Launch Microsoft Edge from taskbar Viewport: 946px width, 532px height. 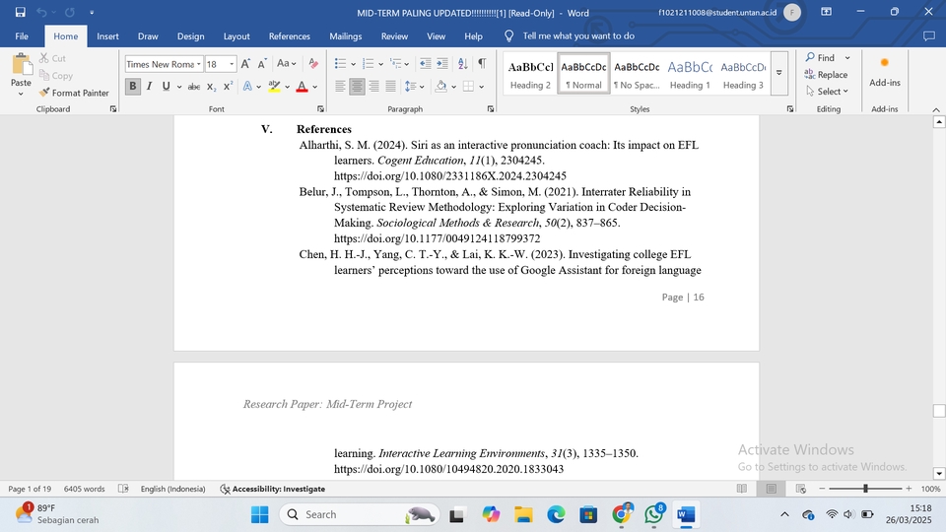tap(556, 514)
